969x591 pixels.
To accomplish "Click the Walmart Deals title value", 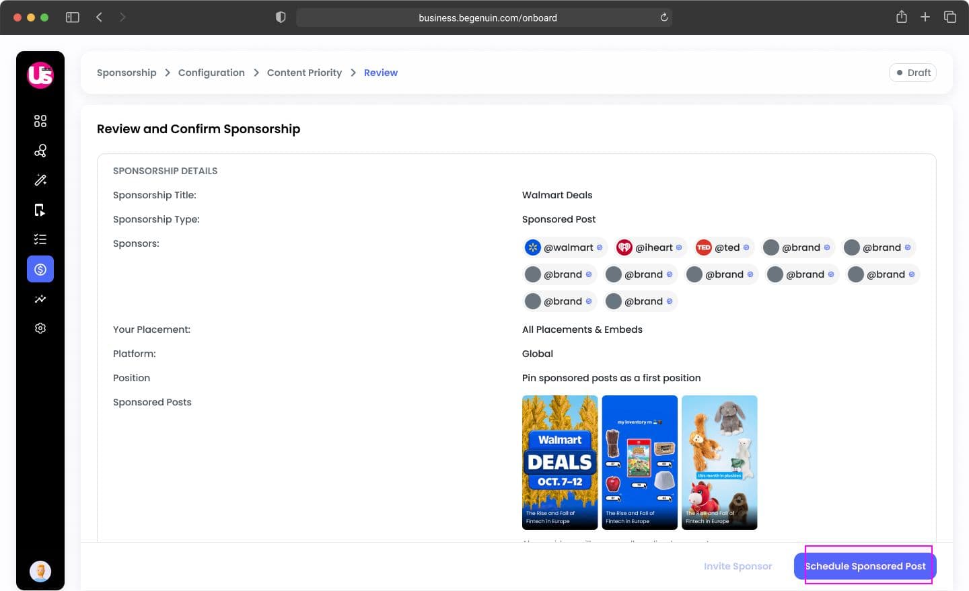I will 557,195.
